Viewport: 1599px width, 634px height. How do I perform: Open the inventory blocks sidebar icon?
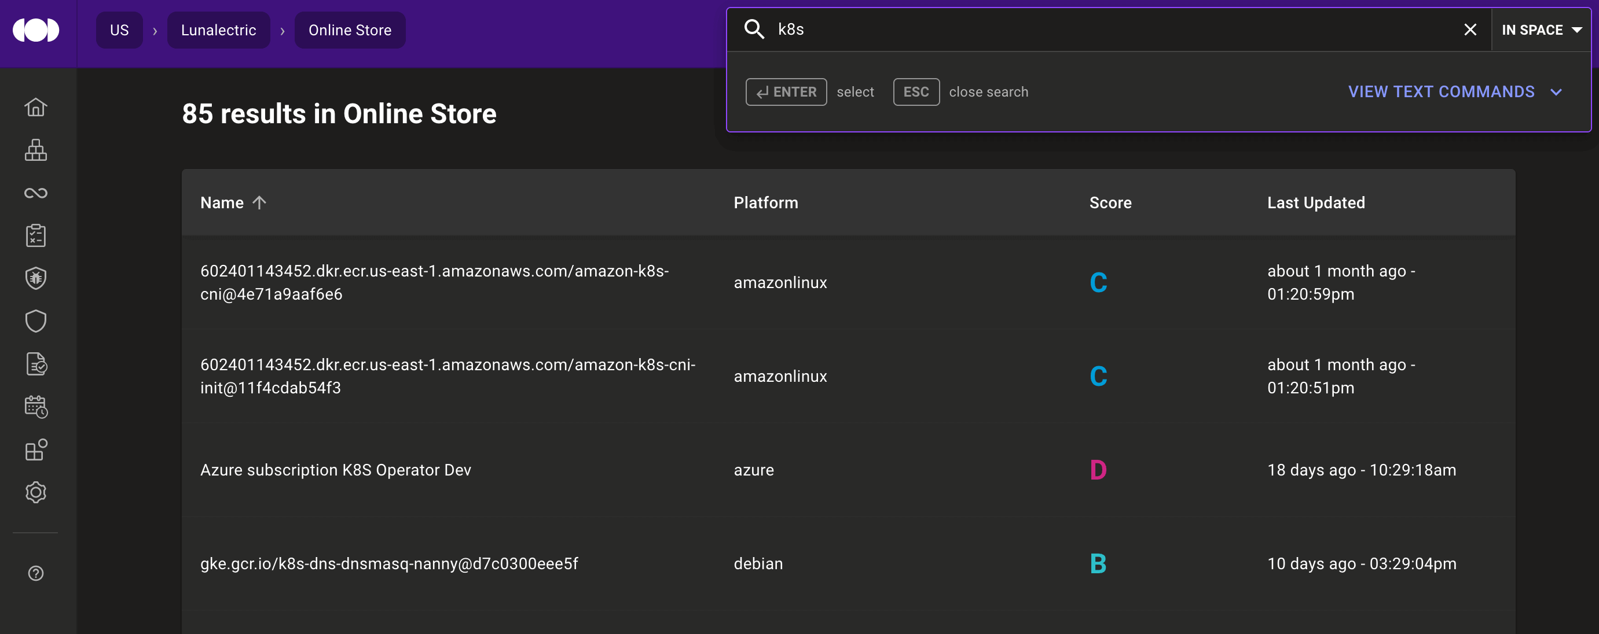pos(35,150)
